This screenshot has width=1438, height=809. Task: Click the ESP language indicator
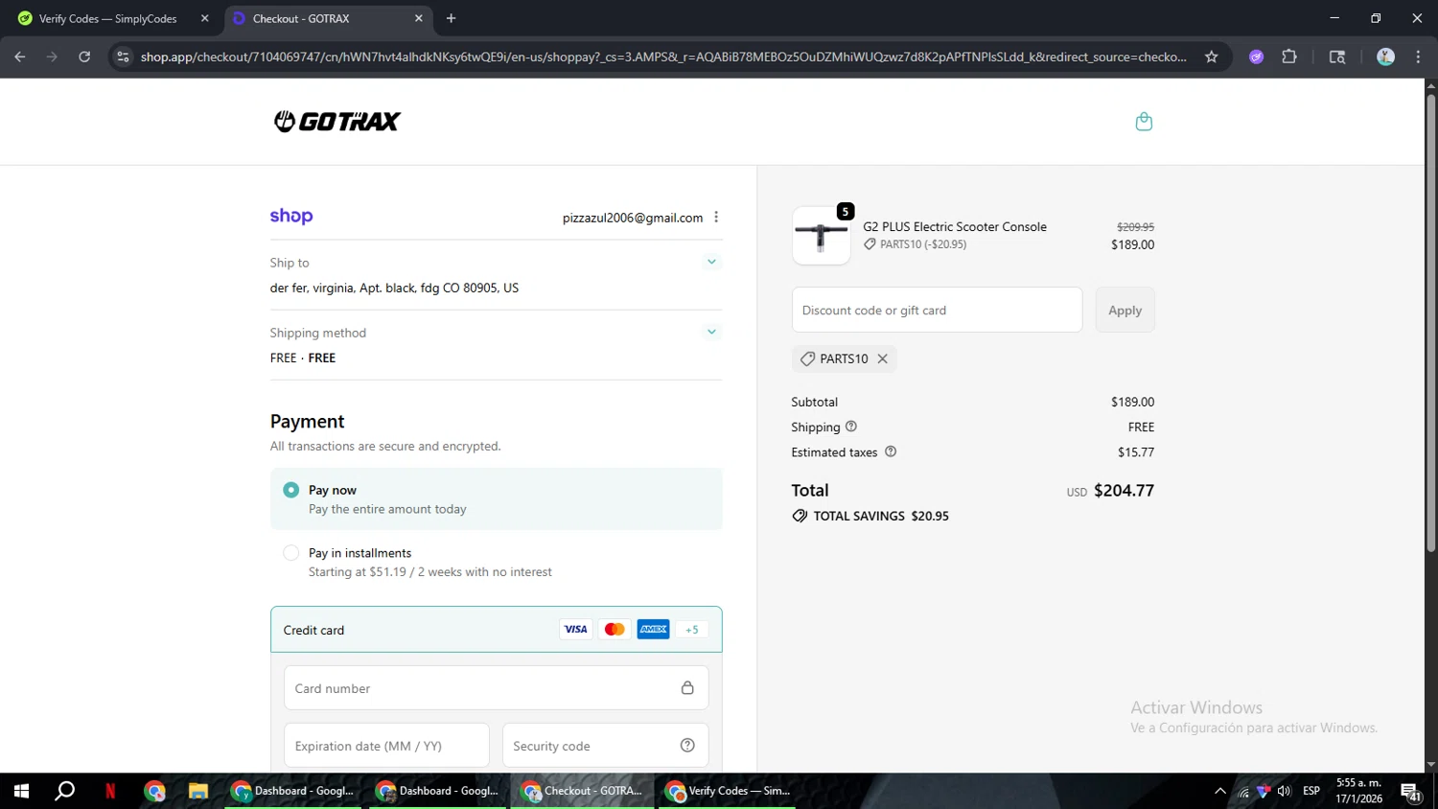coord(1311,791)
